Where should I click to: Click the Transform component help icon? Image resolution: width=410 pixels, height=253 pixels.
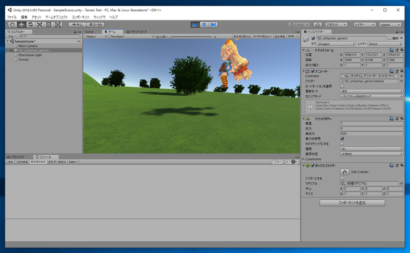(392, 50)
